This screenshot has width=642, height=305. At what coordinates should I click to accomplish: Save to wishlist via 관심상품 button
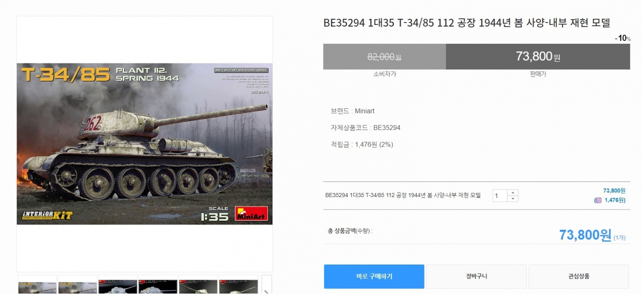pos(579,277)
